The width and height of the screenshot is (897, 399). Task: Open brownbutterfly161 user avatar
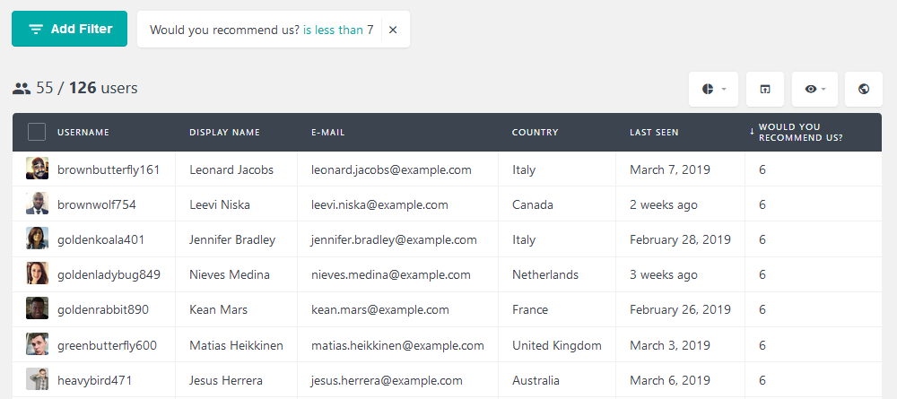coord(37,169)
